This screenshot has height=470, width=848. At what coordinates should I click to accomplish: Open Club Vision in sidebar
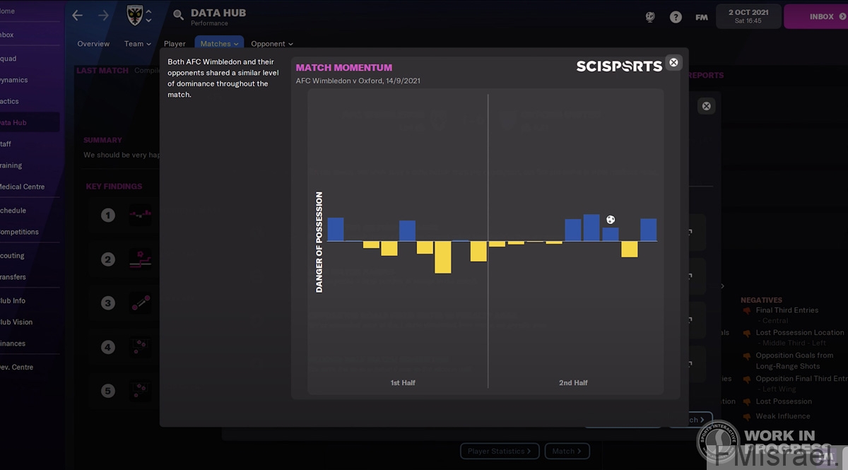point(16,322)
